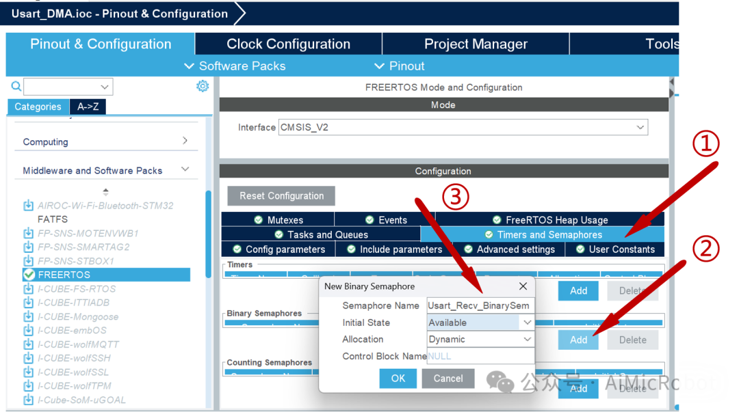This screenshot has width=739, height=412.
Task: Open the User Constants tab
Action: [x=615, y=249]
